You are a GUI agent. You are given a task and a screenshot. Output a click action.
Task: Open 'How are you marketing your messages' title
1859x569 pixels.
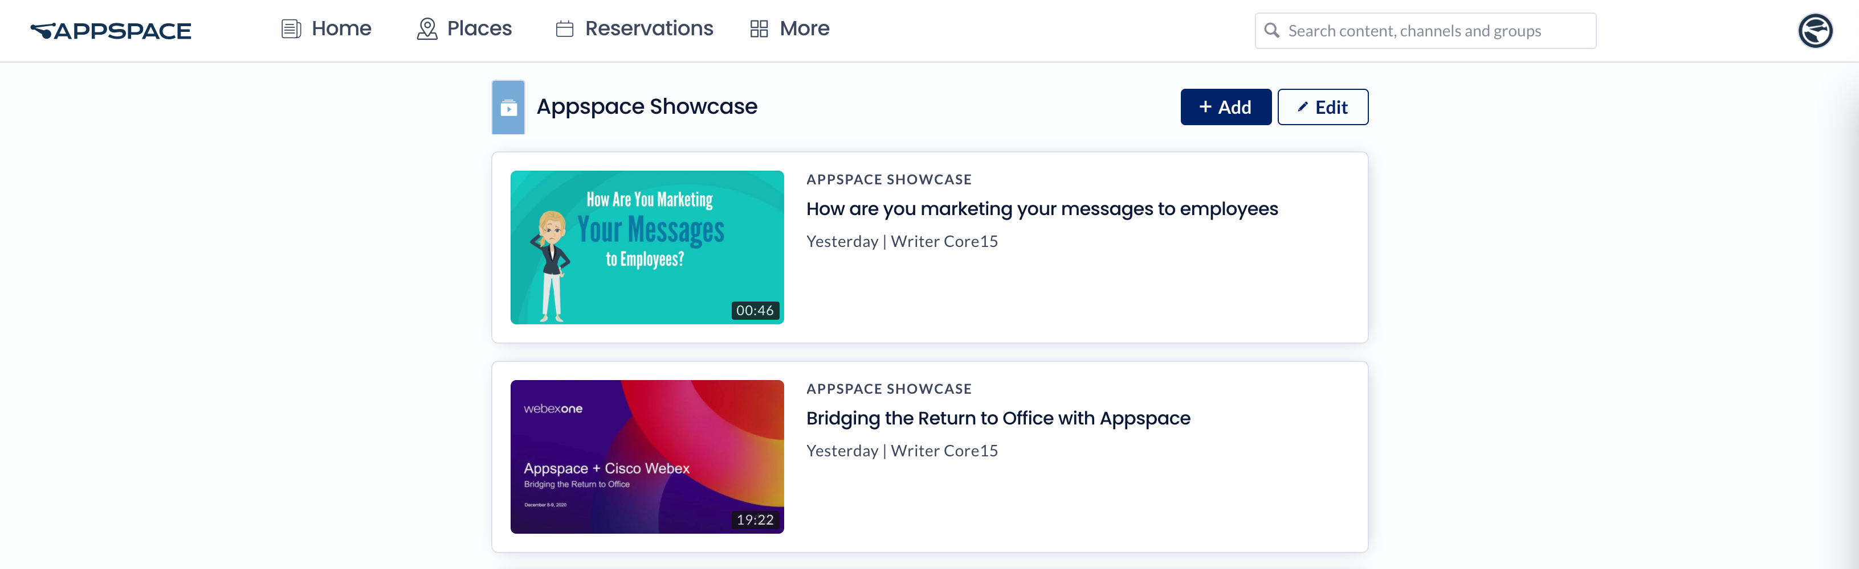click(1041, 209)
